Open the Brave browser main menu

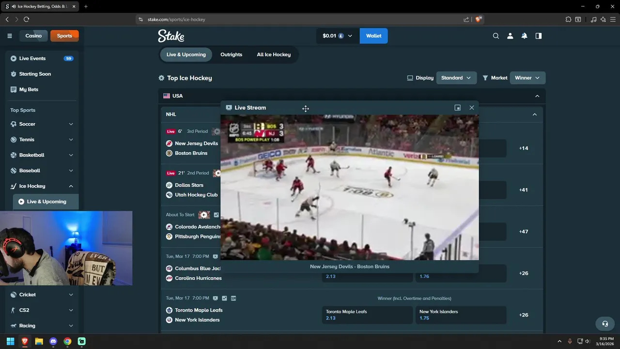613,19
